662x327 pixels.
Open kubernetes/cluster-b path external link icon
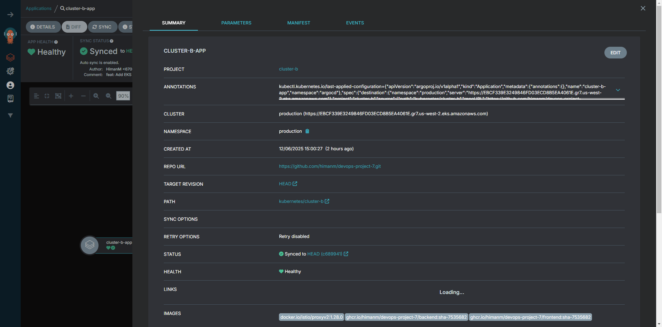tap(327, 201)
